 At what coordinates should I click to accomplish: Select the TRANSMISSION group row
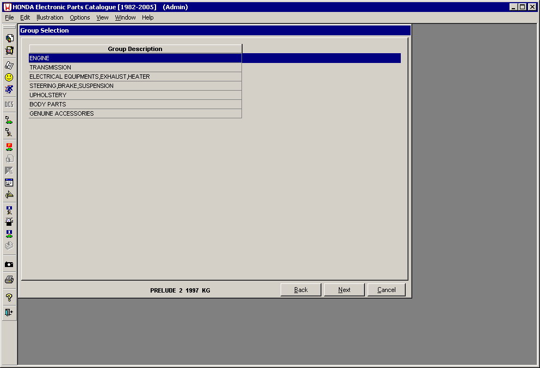[x=135, y=67]
